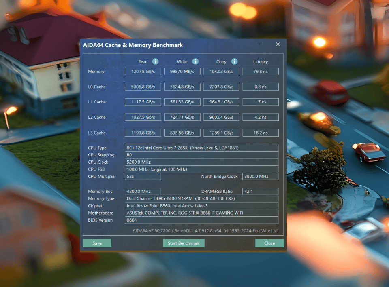The image size is (389, 287).
Task: Click the CPU Stepping label
Action: pos(101,155)
